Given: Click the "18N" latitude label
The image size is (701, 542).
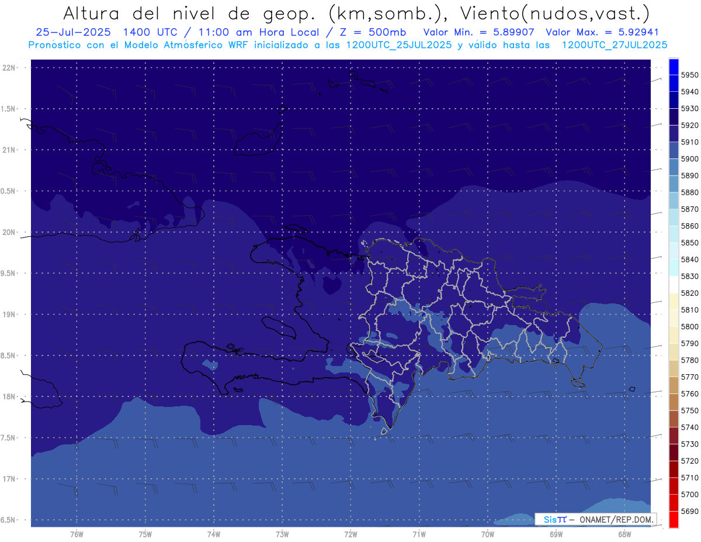Looking at the screenshot, I should pos(10,397).
